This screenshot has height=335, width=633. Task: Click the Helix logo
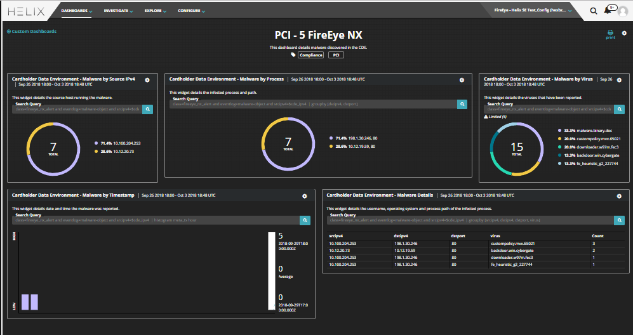[x=26, y=11]
